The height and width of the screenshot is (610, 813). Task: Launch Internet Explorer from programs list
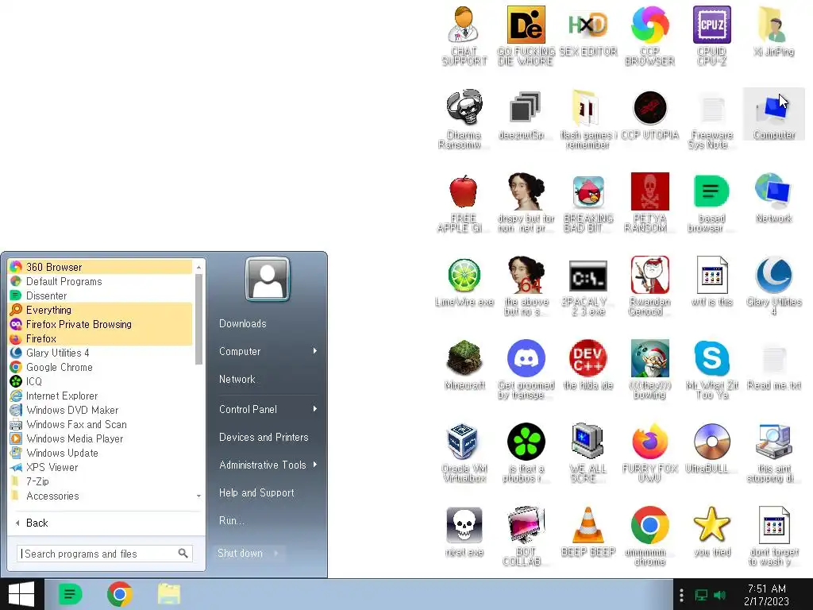pyautogui.click(x=101, y=396)
